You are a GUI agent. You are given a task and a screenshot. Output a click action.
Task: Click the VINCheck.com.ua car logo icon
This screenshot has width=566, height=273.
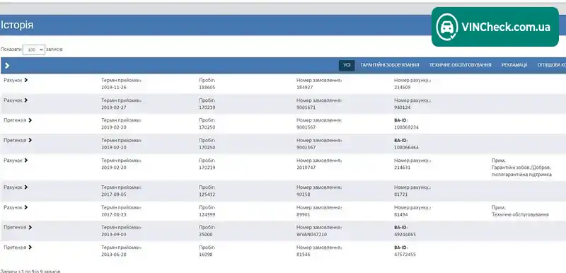447,27
